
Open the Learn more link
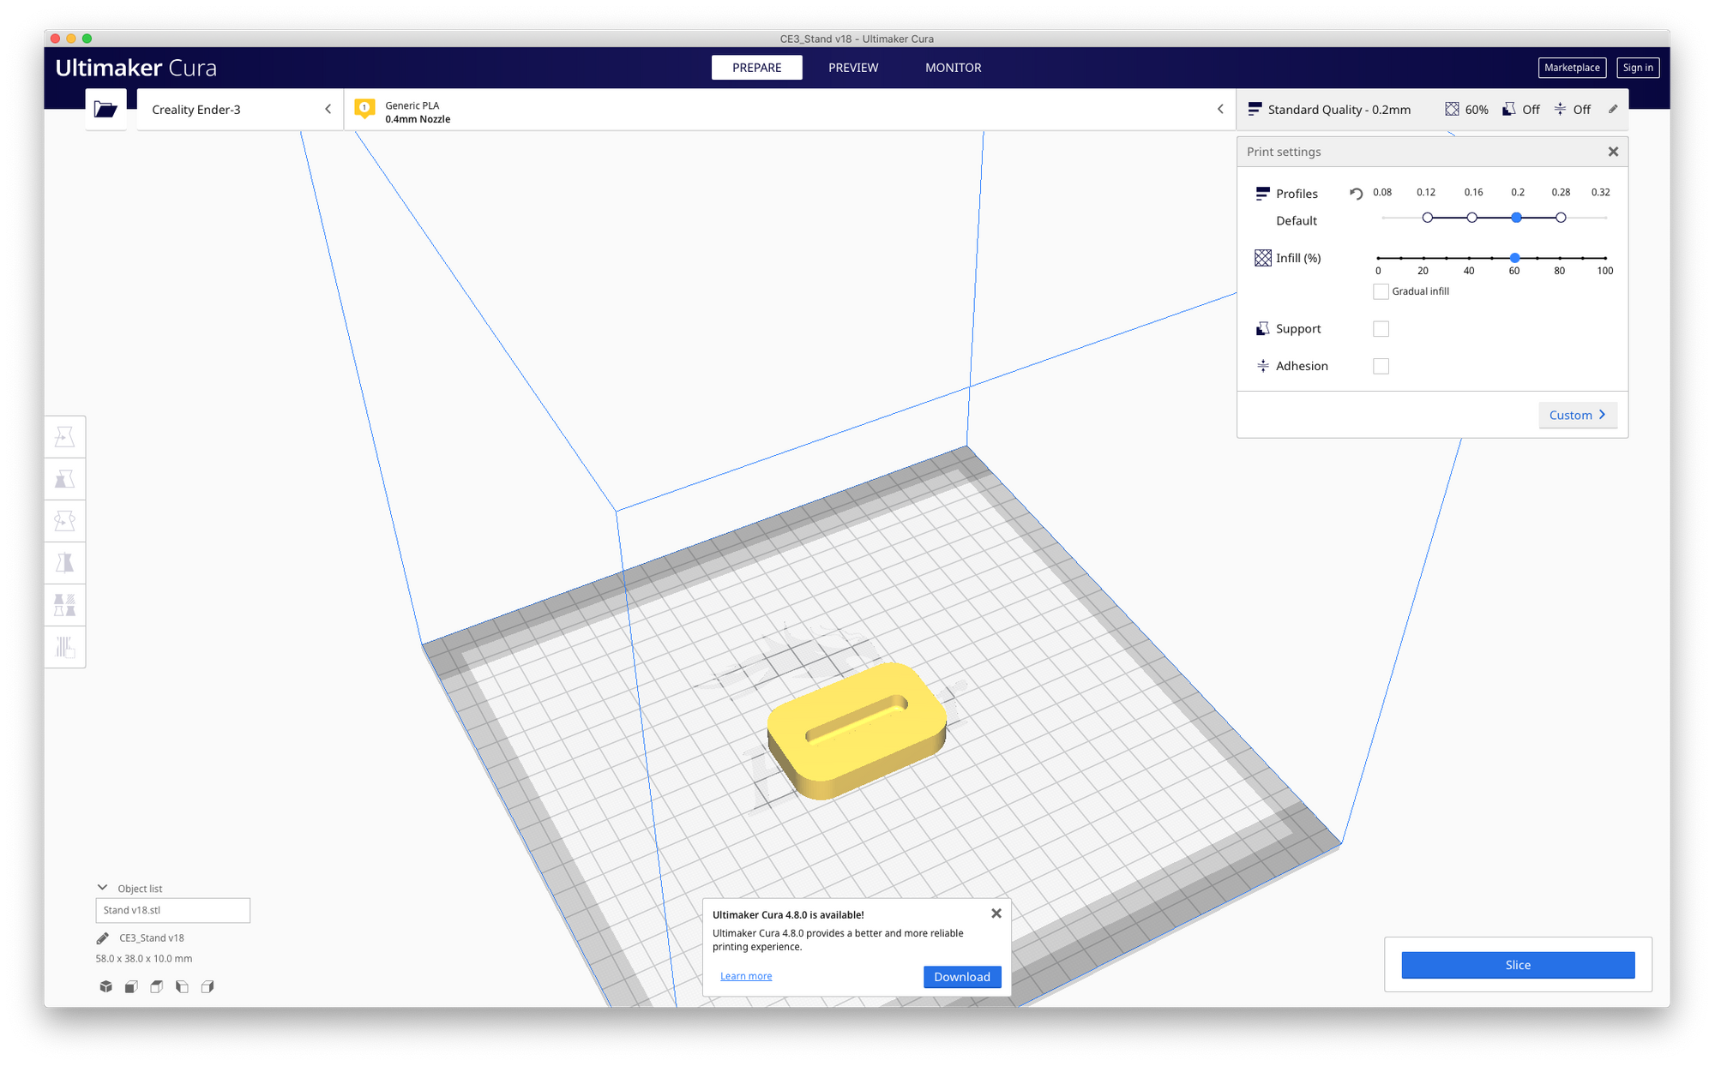click(x=746, y=976)
